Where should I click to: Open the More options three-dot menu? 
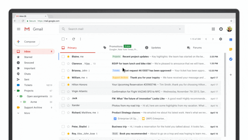click(x=80, y=39)
